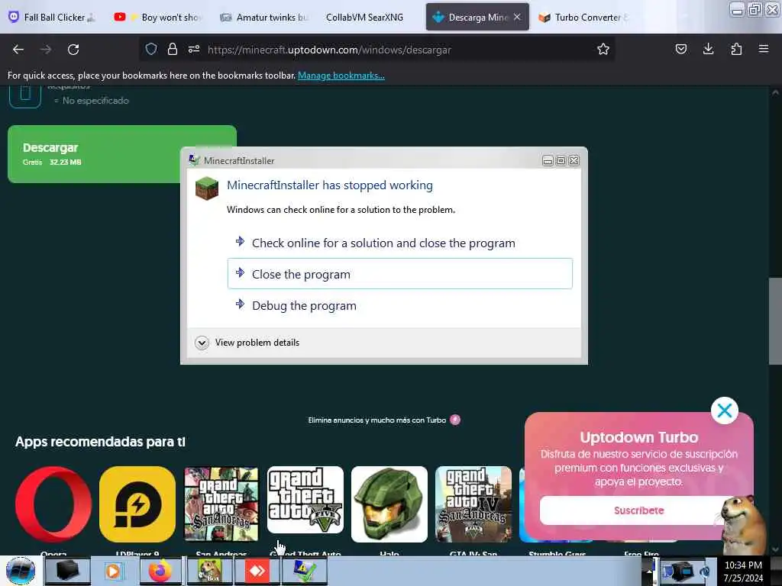Dismiss the Uptodown Turbo popup
Image resolution: width=782 pixels, height=586 pixels.
(724, 411)
